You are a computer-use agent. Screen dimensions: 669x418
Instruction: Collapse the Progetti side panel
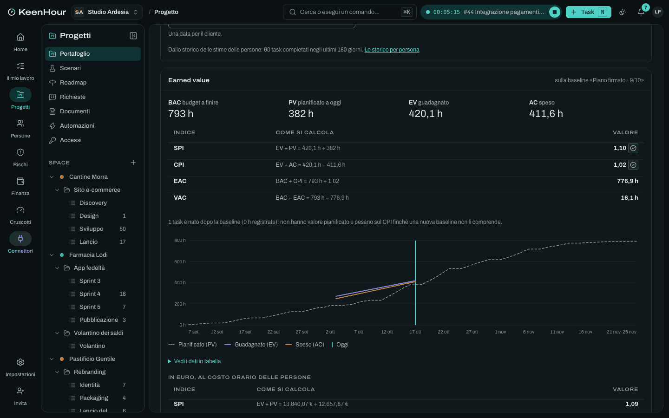(133, 36)
